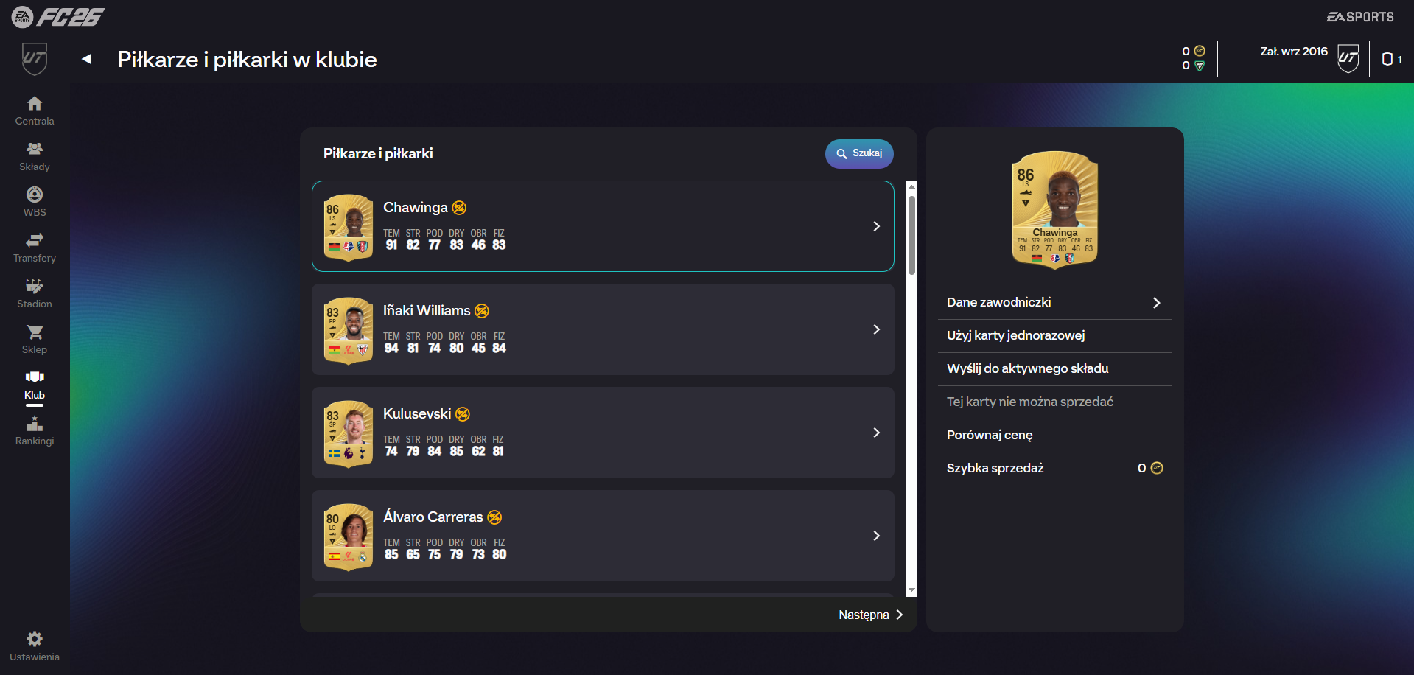The image size is (1414, 675).
Task: Open the Sklep store cart icon
Action: (35, 332)
